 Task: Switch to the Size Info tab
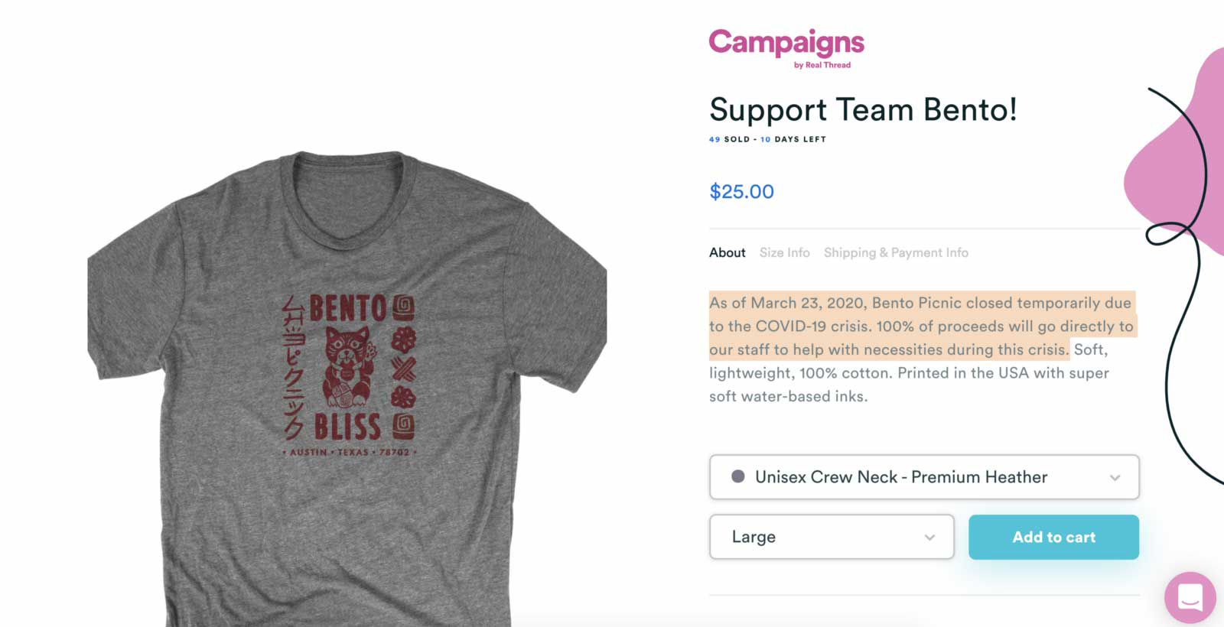tap(784, 252)
